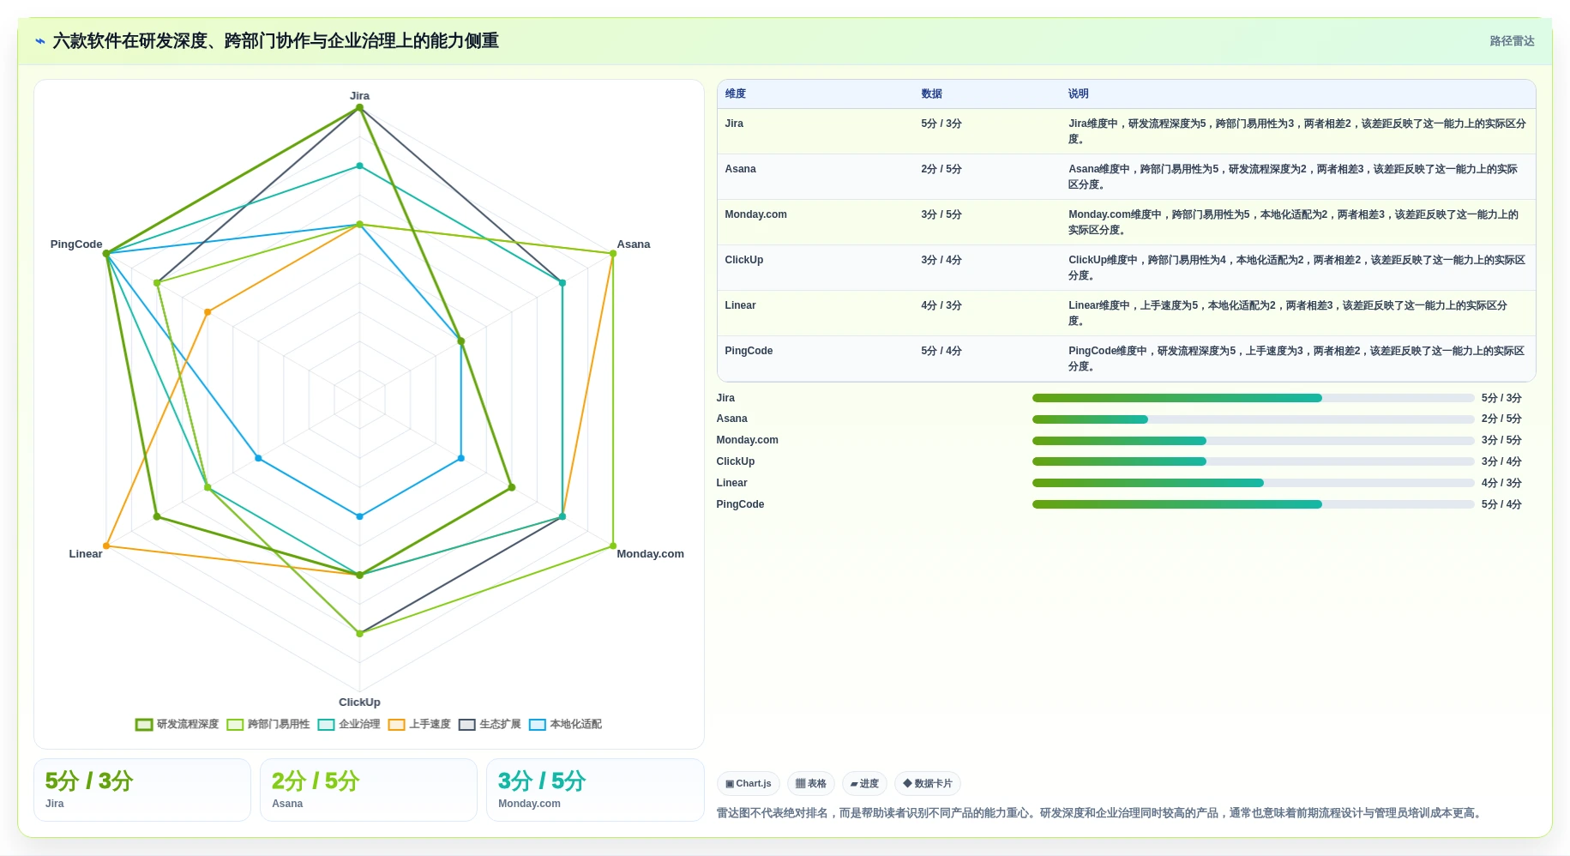The height and width of the screenshot is (856, 1570).
Task: Click the Asana axis label on radar
Action: [x=634, y=244]
